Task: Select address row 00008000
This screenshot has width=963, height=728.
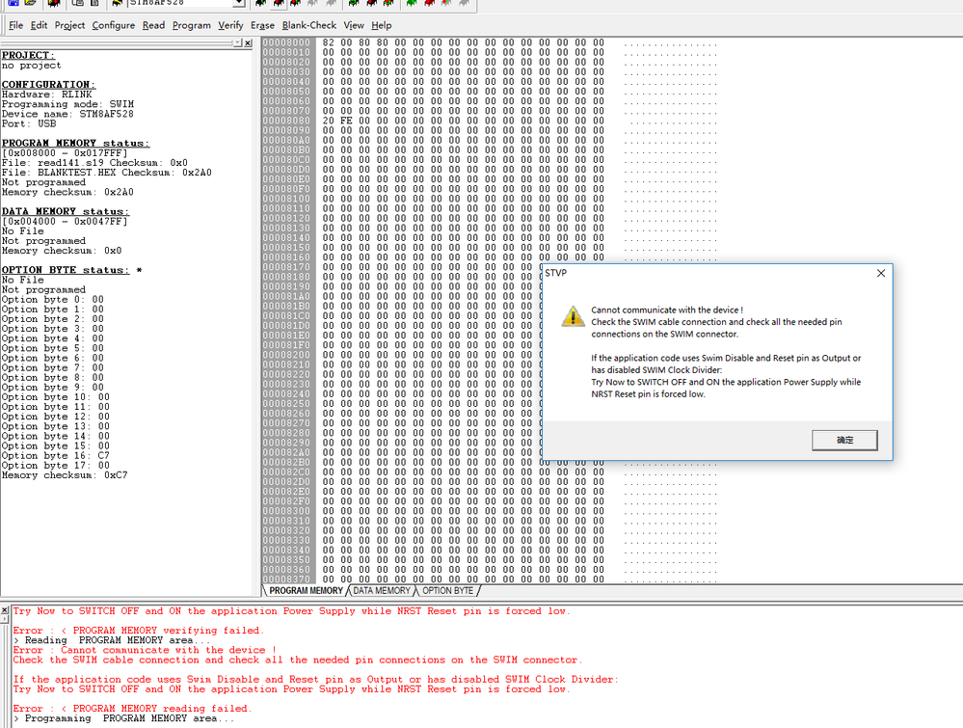Action: 287,42
